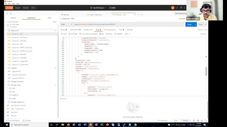Open more actions for Deployment folder
227x127 pixels.
coord(55,31)
